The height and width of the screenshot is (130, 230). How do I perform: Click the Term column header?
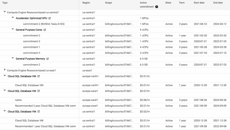click(182, 3)
